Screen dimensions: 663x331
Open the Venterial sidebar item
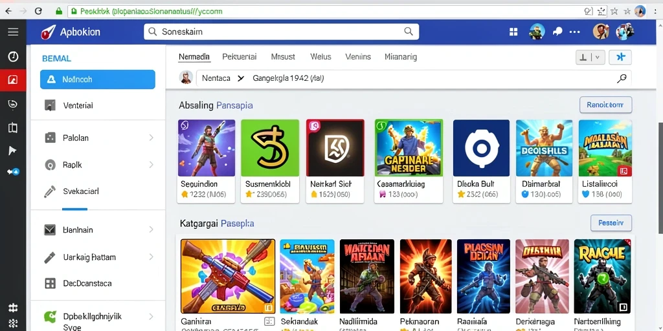98,105
